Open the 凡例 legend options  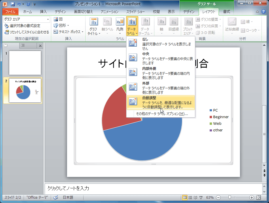point(120,26)
